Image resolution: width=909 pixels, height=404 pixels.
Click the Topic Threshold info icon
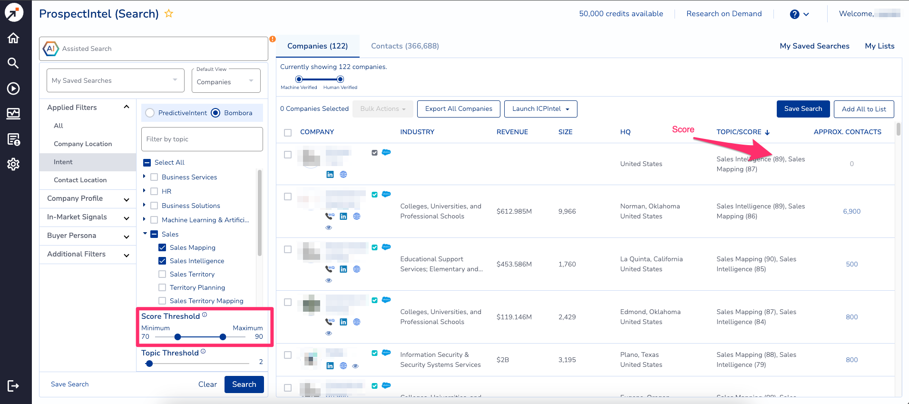pos(203,351)
